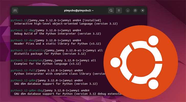This screenshot has height=102, width=186.
Task: Select the python3.12-gdbm-dbg package name
Action: coord(27,91)
